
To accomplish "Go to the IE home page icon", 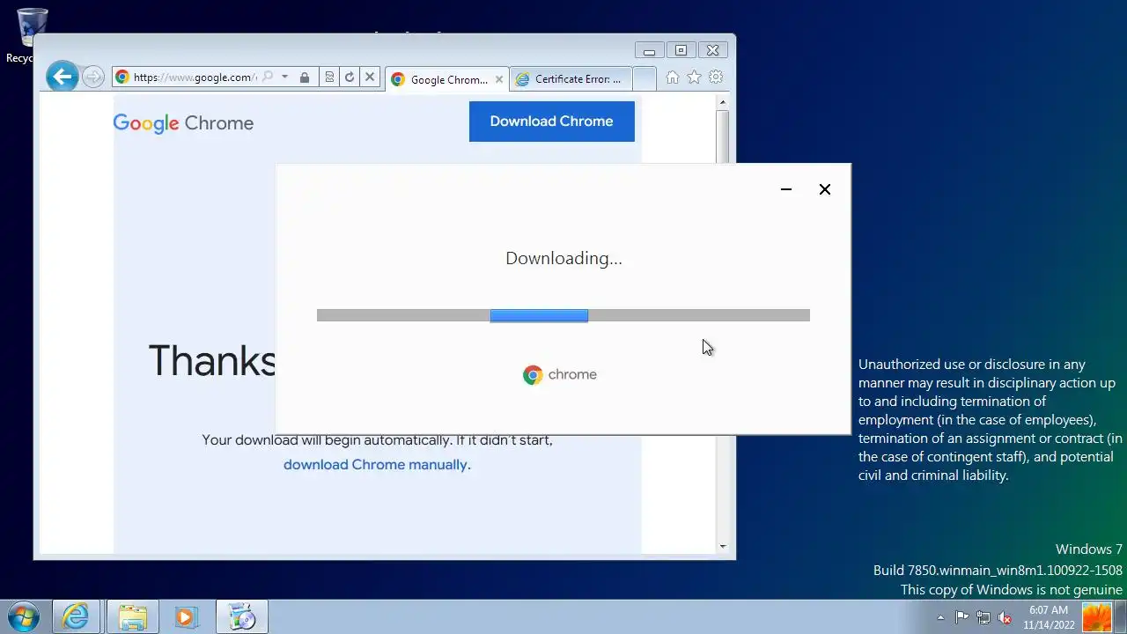I will (673, 77).
